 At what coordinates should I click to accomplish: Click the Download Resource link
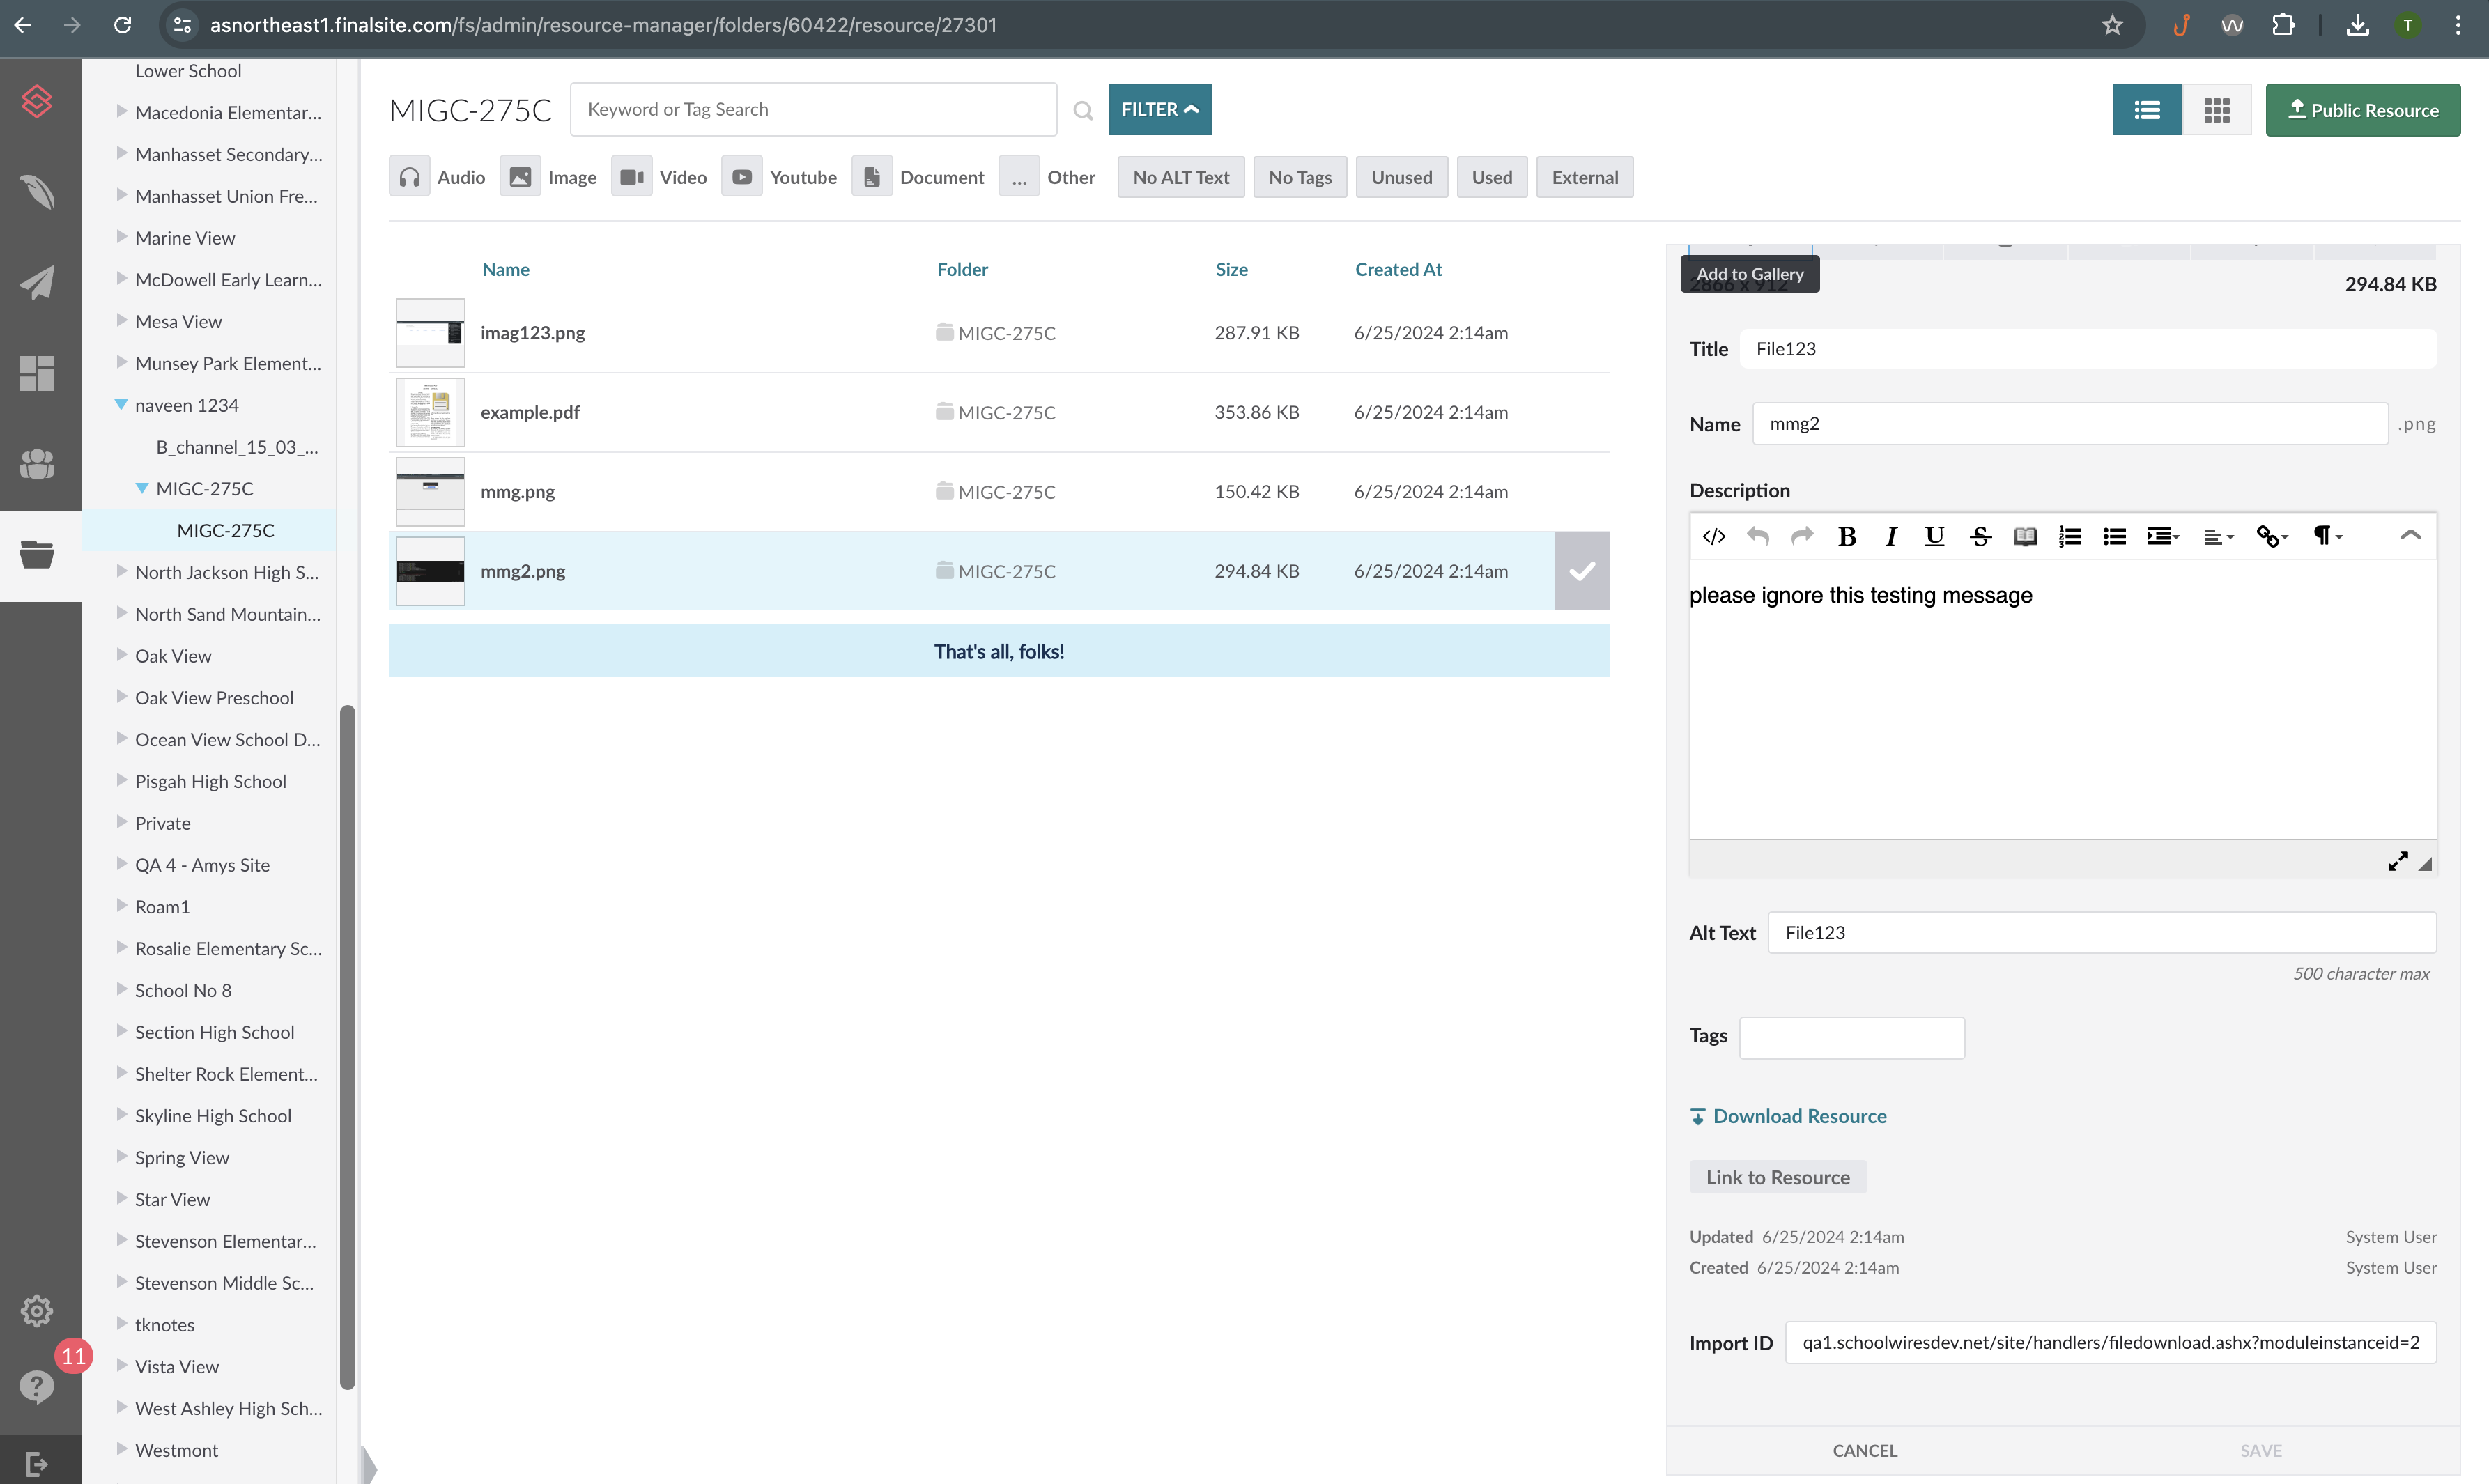[1798, 1116]
